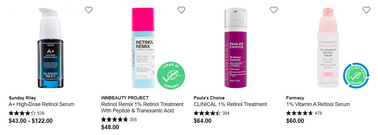Open Farmacy pink serum bottle image

point(328,48)
